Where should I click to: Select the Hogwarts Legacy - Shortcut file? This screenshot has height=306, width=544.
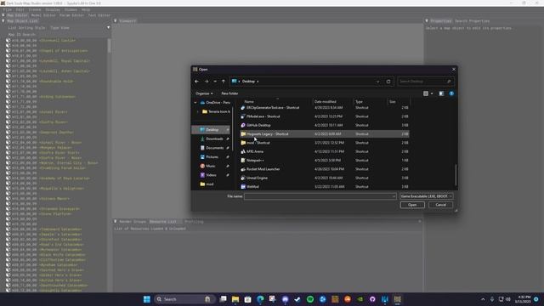325,134
